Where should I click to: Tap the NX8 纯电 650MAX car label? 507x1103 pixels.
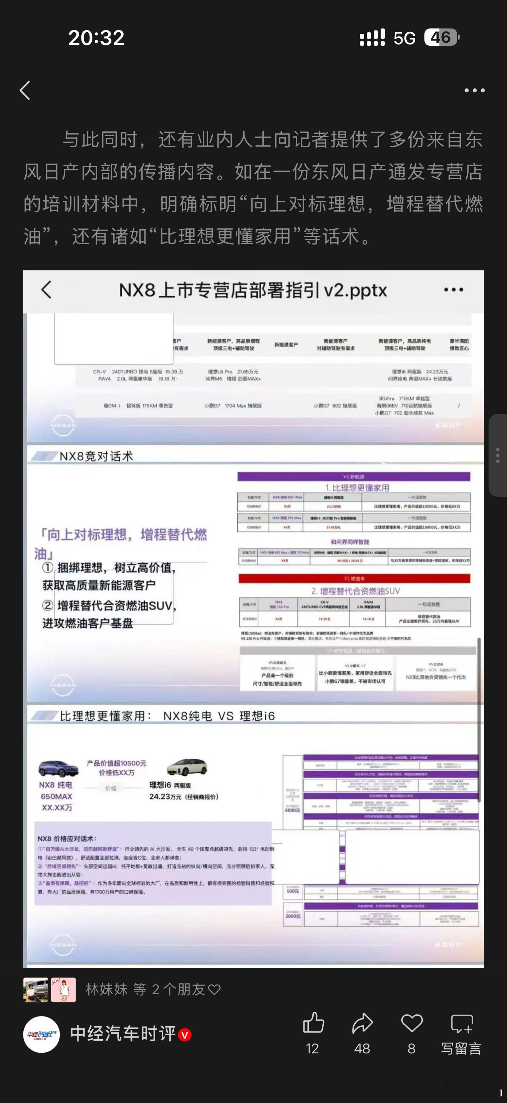56,790
